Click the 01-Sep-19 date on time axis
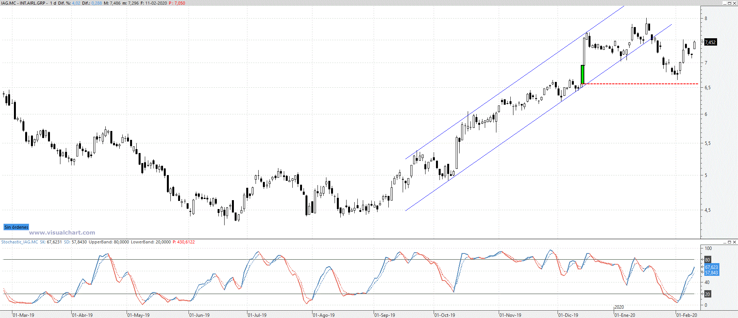 point(384,315)
